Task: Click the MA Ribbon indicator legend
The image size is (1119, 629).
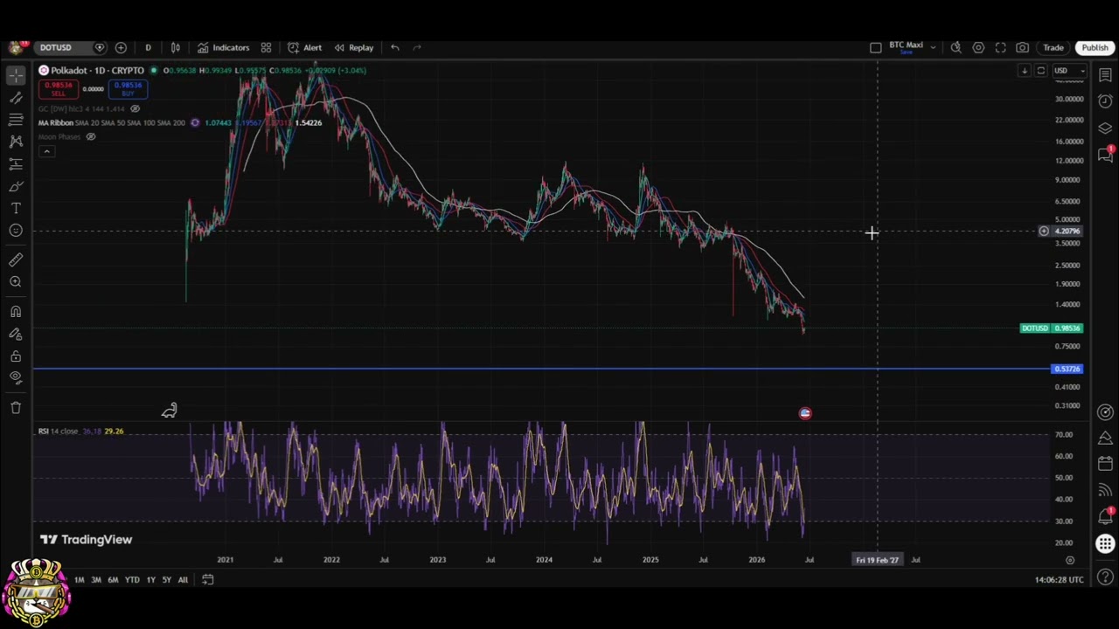Action: (111, 122)
